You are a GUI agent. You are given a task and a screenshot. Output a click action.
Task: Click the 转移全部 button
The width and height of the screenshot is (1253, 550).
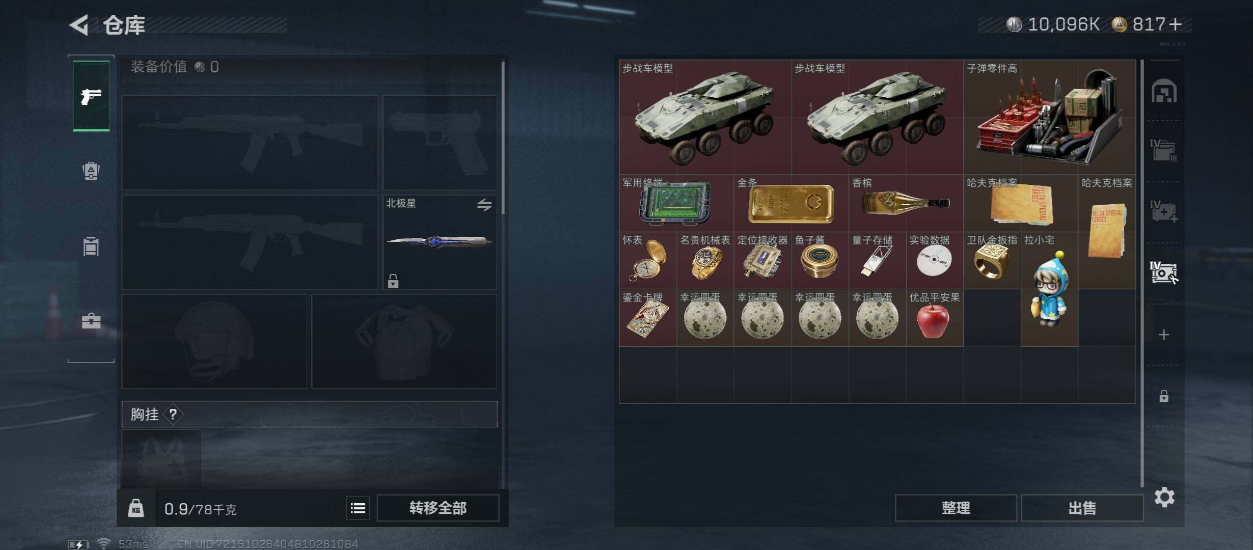[x=438, y=508]
